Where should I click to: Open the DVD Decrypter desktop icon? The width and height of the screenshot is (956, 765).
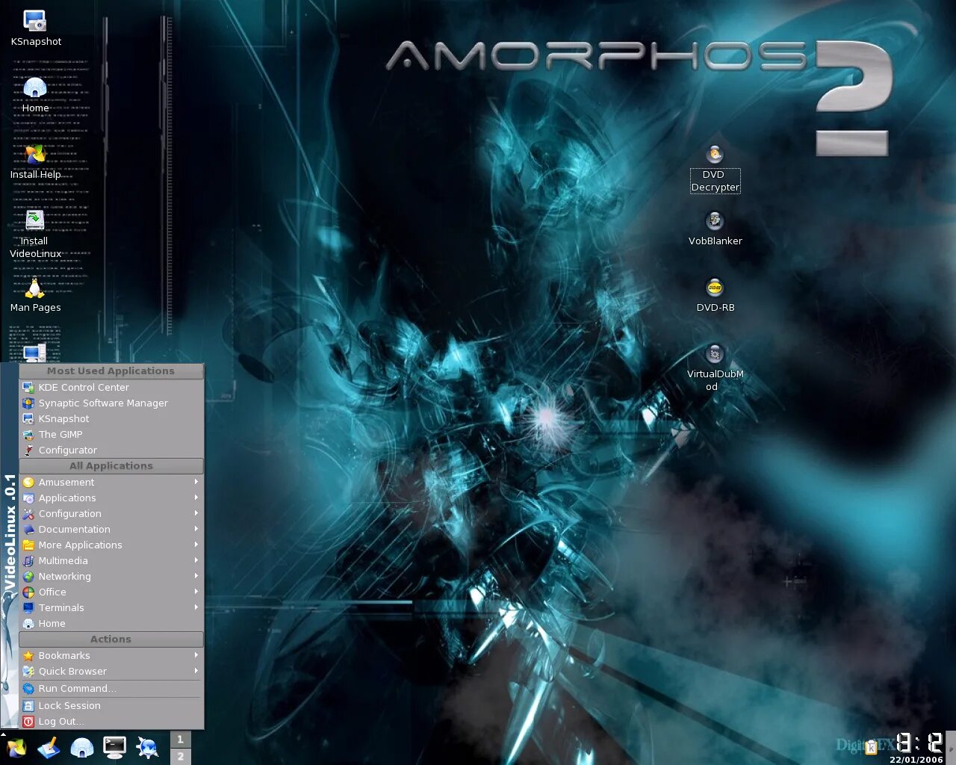click(715, 155)
